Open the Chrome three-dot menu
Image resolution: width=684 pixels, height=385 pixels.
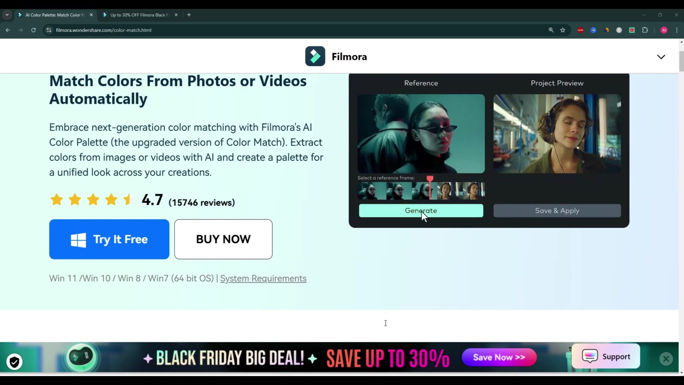coord(677,30)
